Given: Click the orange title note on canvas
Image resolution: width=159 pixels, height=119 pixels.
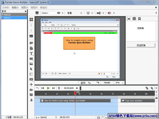Looking at the screenshot, I should click(79, 43).
